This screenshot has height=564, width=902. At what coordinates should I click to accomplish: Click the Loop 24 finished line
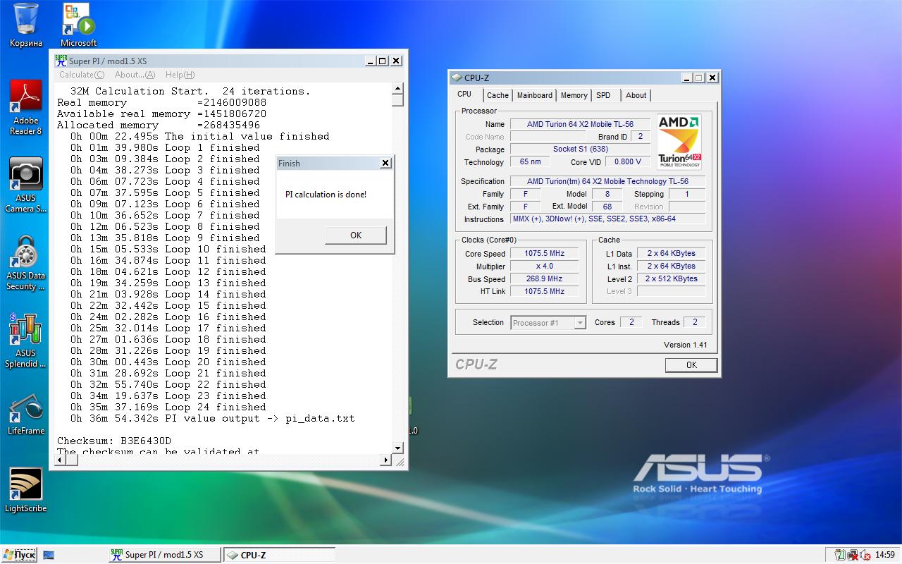tap(168, 407)
